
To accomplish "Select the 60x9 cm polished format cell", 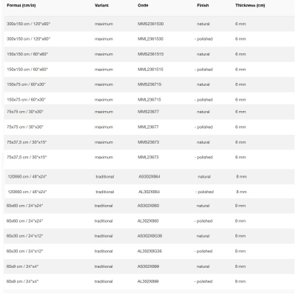I will [x=22, y=281].
